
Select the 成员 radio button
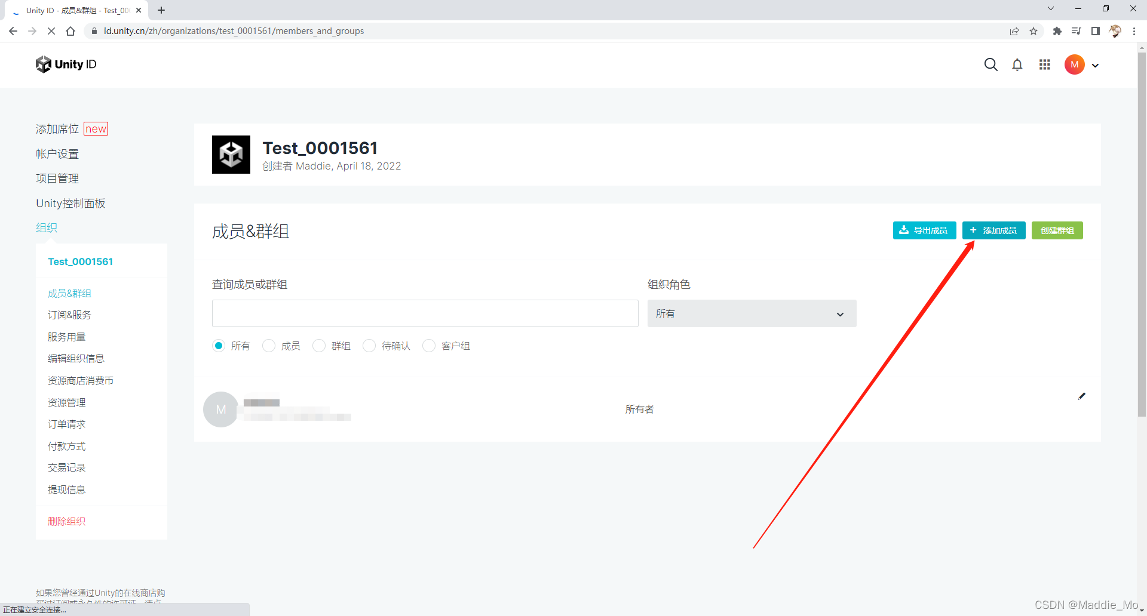[x=269, y=346]
